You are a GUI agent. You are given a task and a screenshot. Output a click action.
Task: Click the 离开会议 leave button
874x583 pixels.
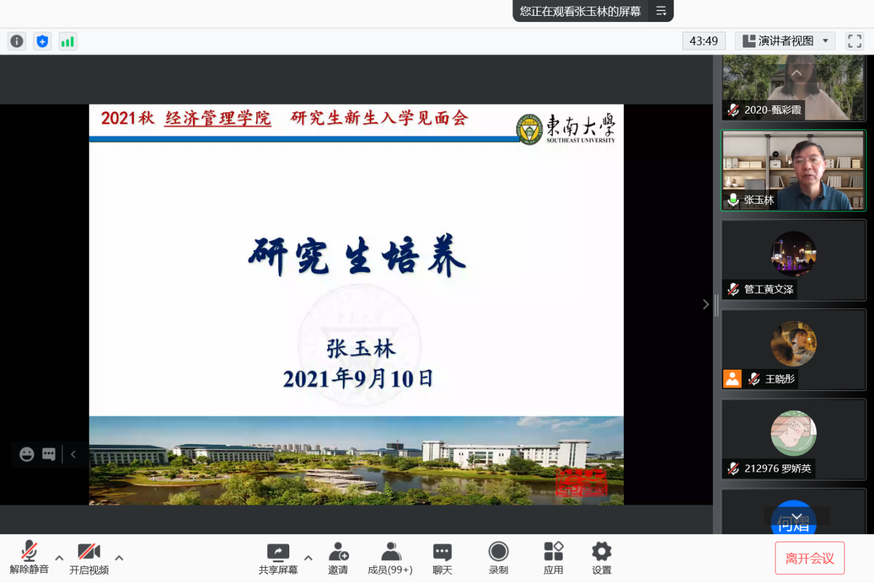[809, 558]
